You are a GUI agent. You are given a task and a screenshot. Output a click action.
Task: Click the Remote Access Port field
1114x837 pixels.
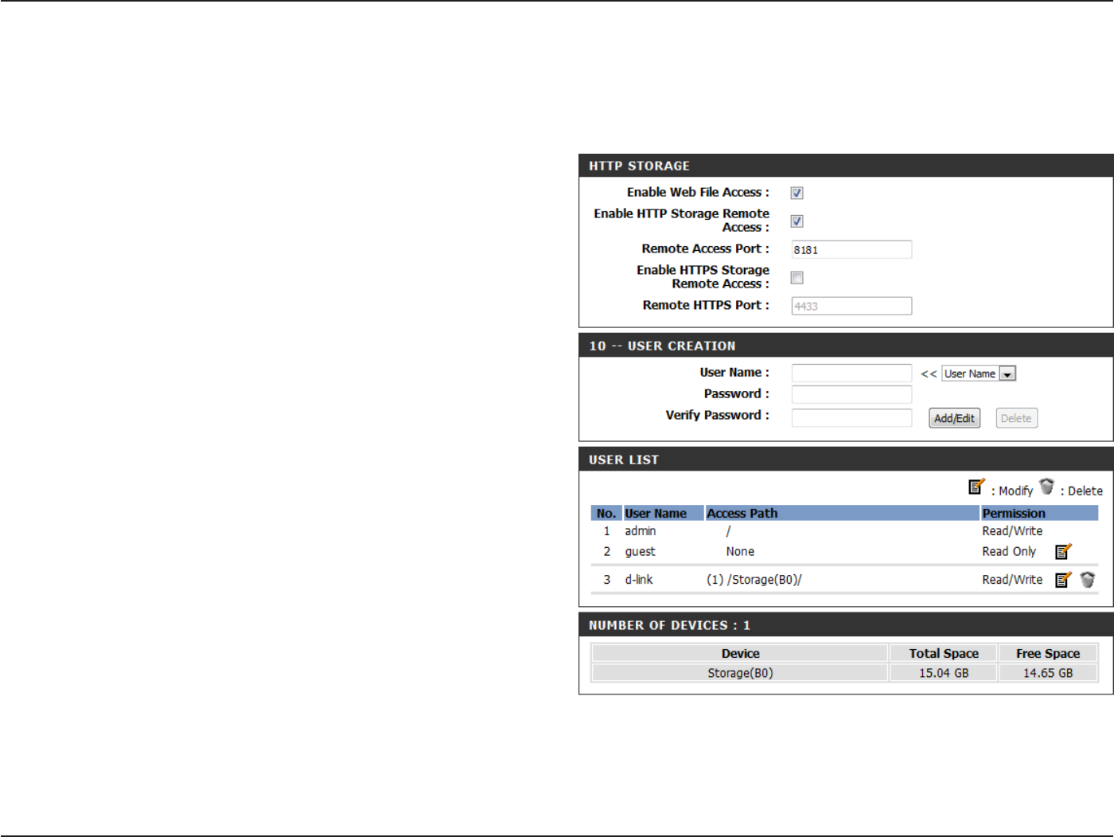coord(851,249)
